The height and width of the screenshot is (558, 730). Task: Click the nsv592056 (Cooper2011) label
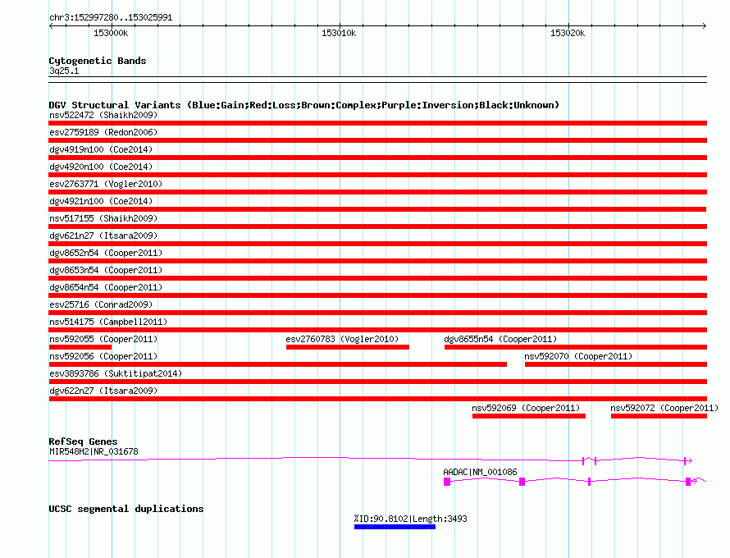(x=103, y=356)
